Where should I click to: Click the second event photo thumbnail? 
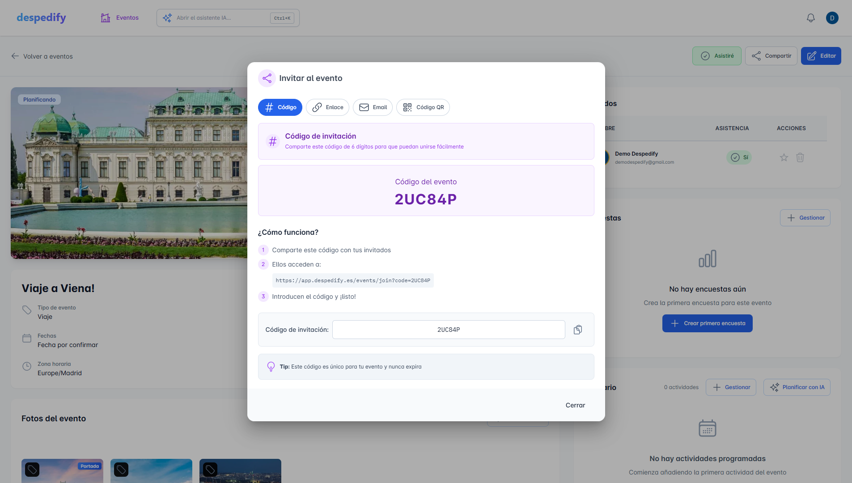click(x=151, y=471)
